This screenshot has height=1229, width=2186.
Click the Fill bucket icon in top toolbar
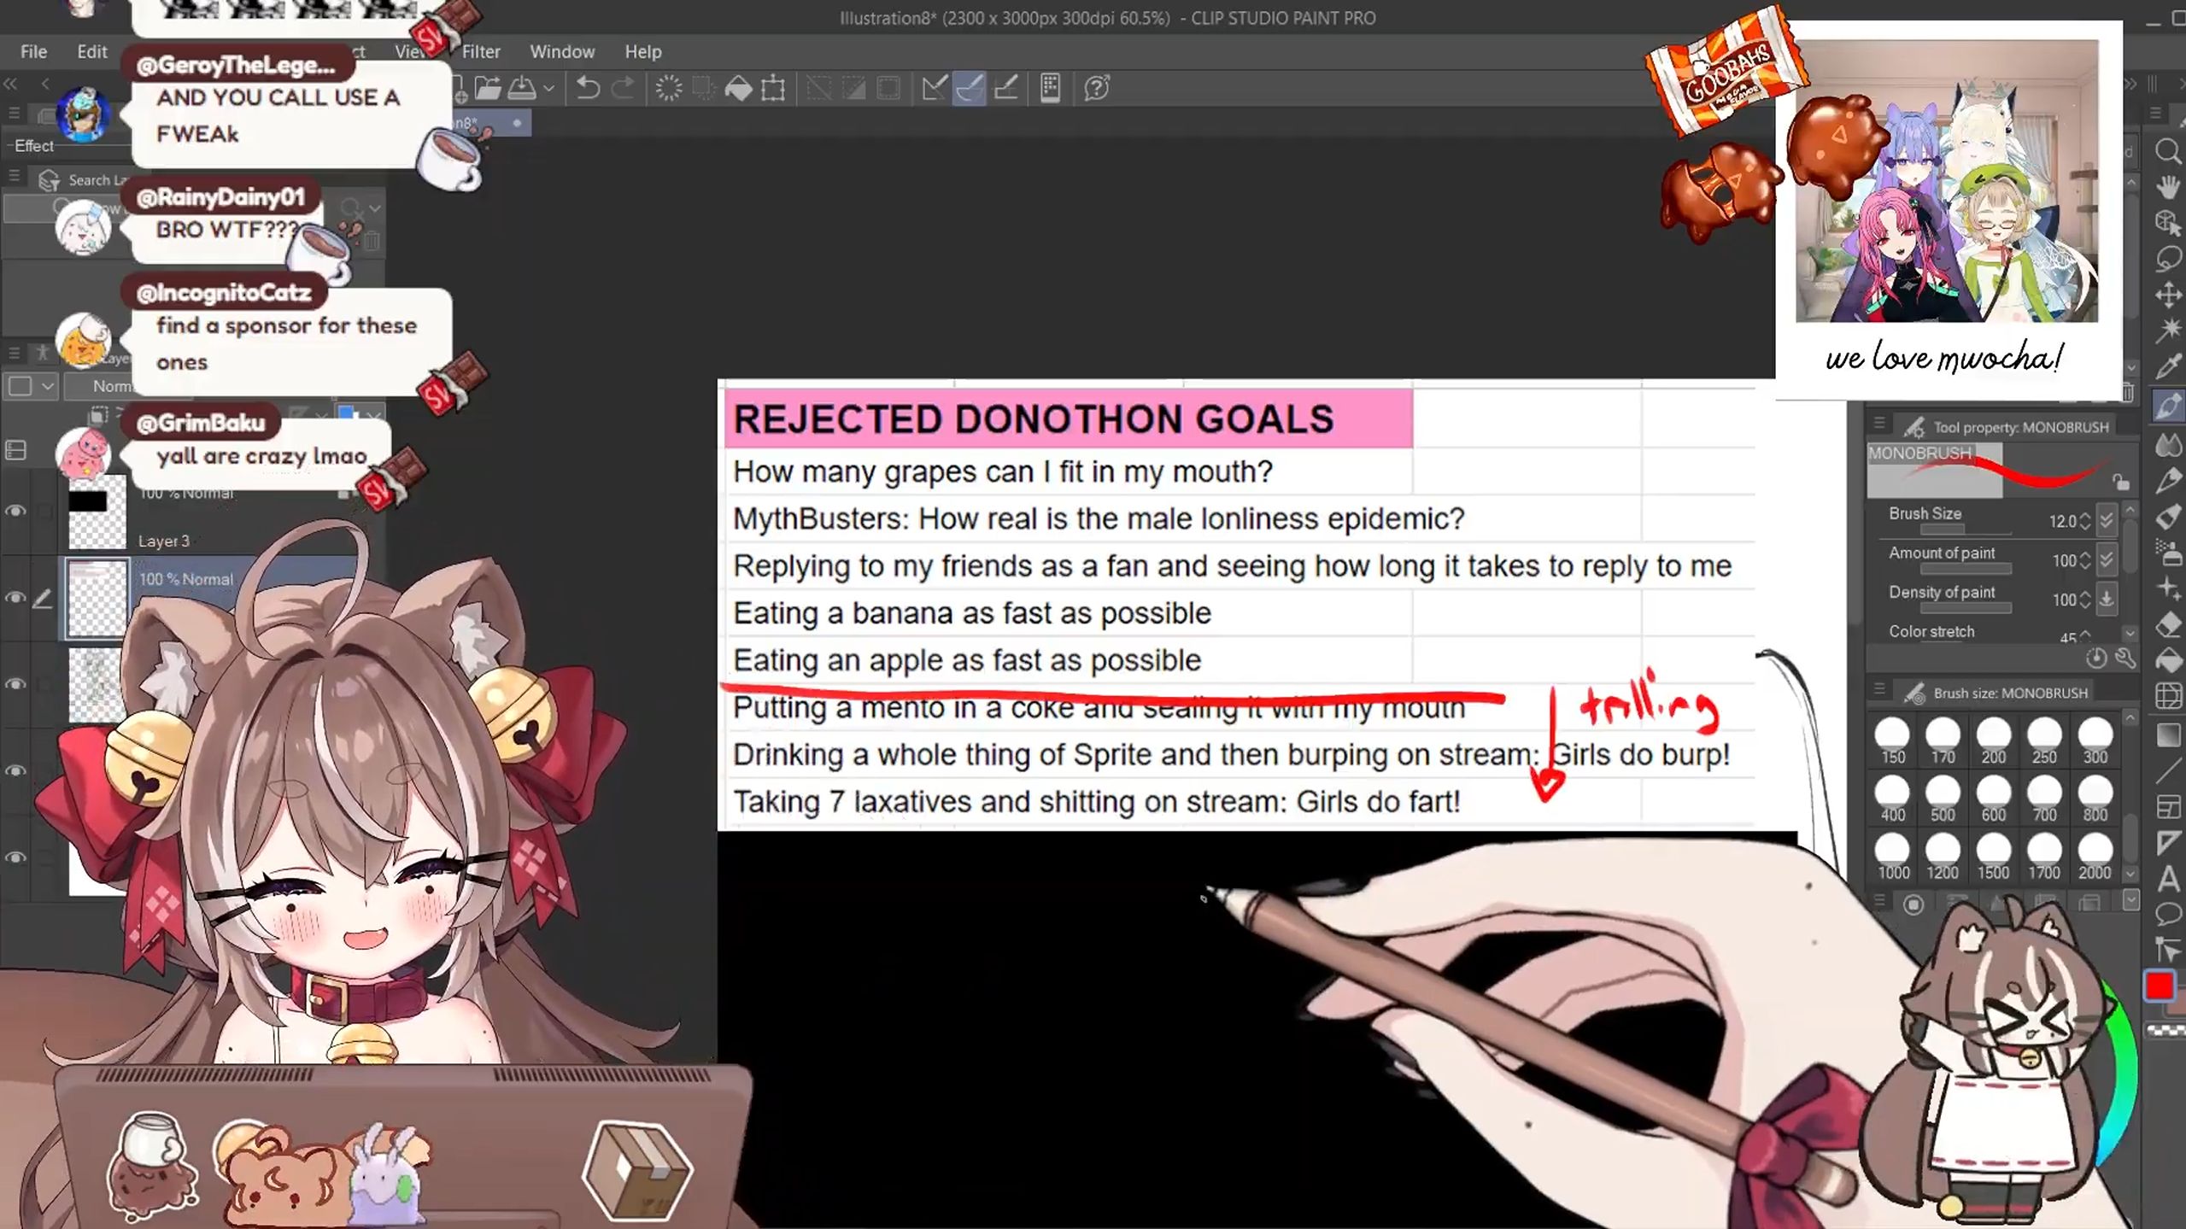pos(738,88)
